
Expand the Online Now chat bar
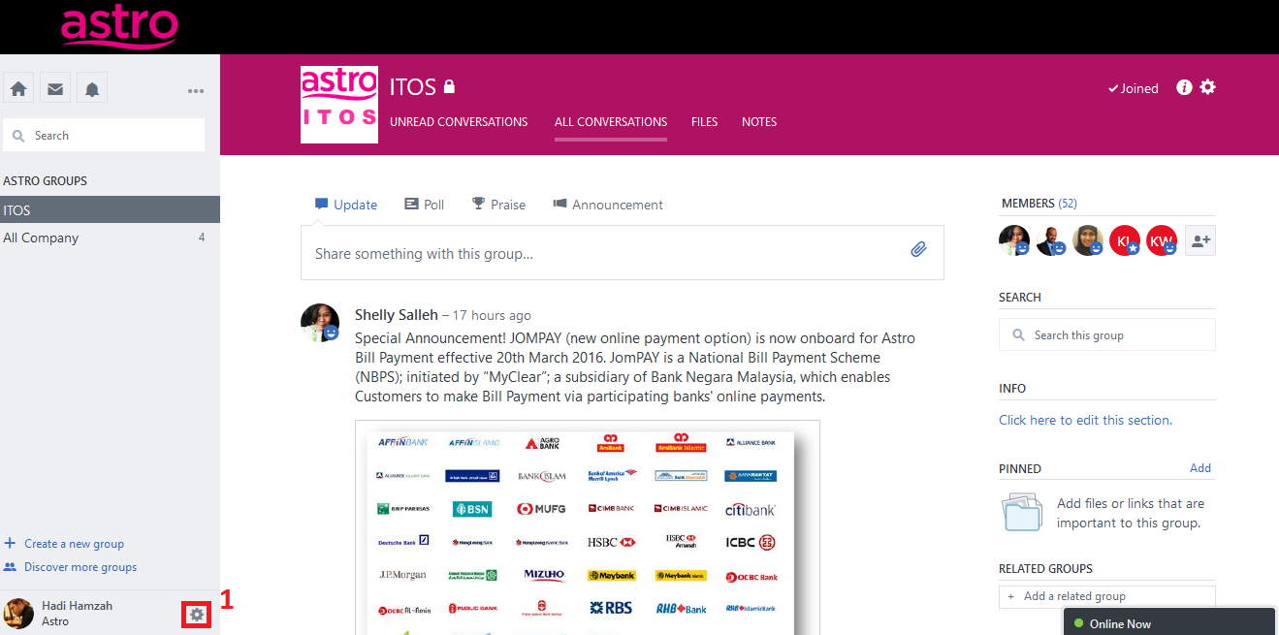(x=1169, y=622)
